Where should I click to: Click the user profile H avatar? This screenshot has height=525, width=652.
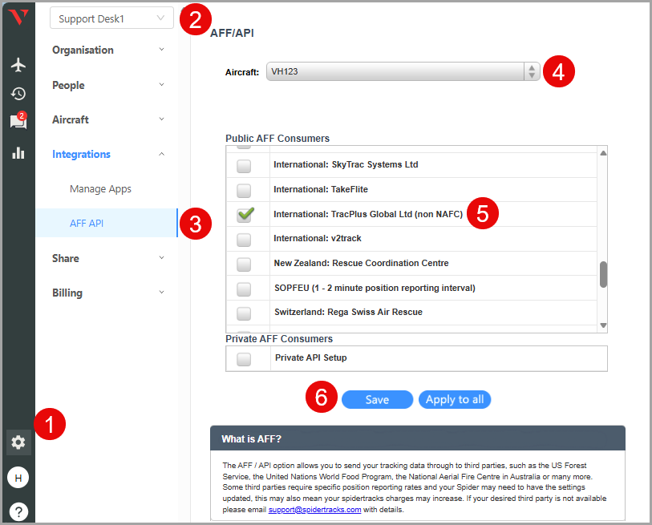tap(18, 478)
